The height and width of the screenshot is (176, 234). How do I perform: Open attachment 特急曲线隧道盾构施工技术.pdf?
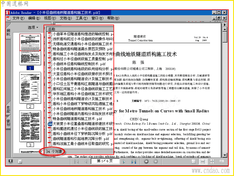[x=77, y=119]
